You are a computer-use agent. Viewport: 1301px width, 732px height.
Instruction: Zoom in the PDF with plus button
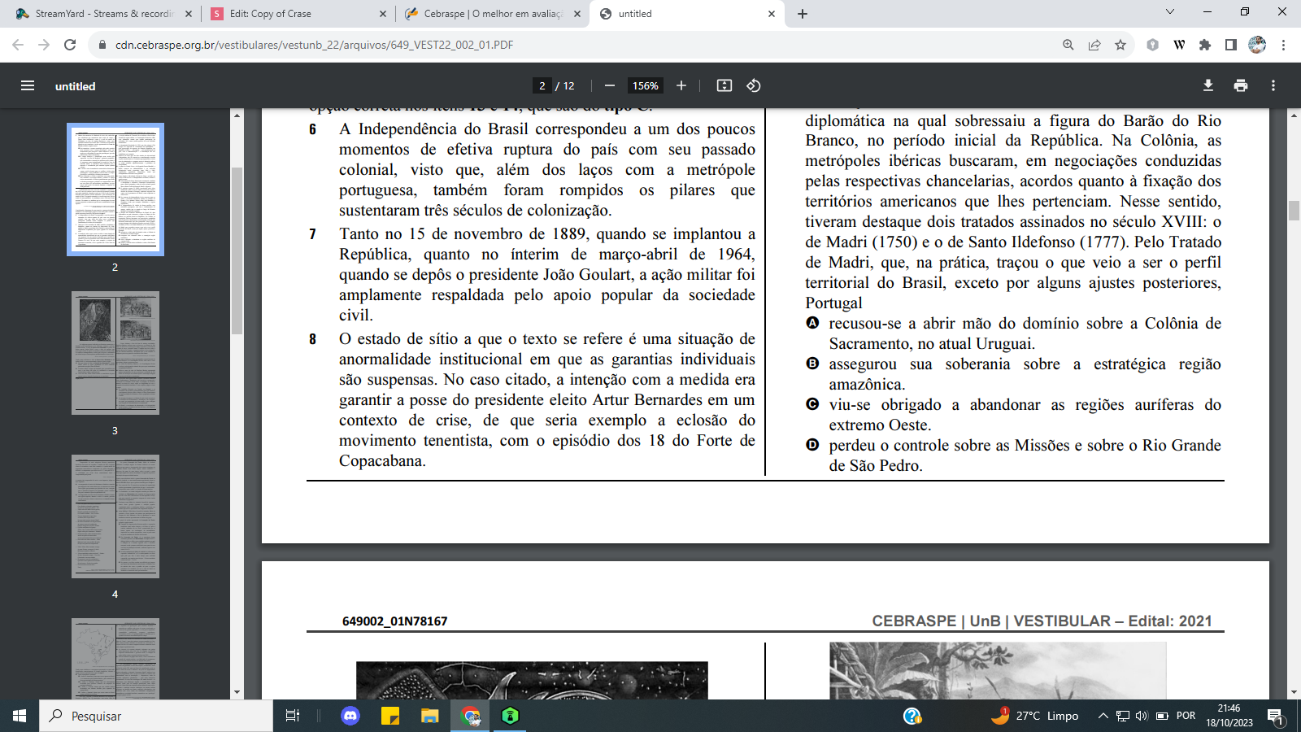point(681,85)
